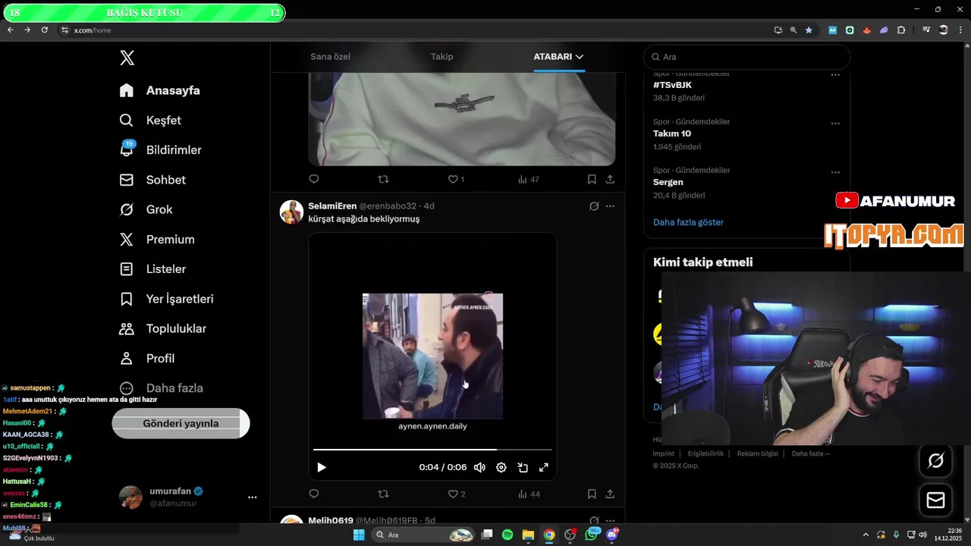
Task: Open Keşfet explore page
Action: pyautogui.click(x=150, y=120)
